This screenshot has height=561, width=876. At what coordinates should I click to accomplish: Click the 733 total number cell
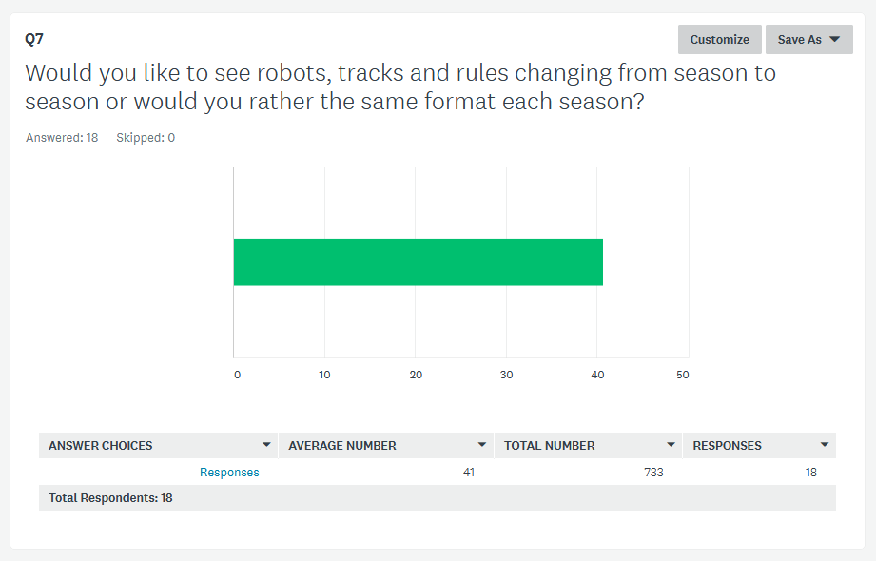click(653, 473)
